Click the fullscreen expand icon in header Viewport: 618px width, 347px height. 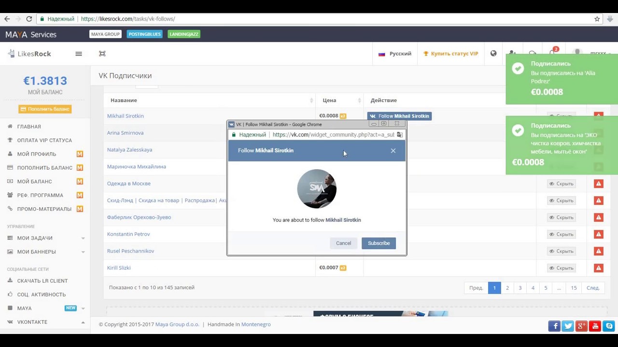point(102,53)
